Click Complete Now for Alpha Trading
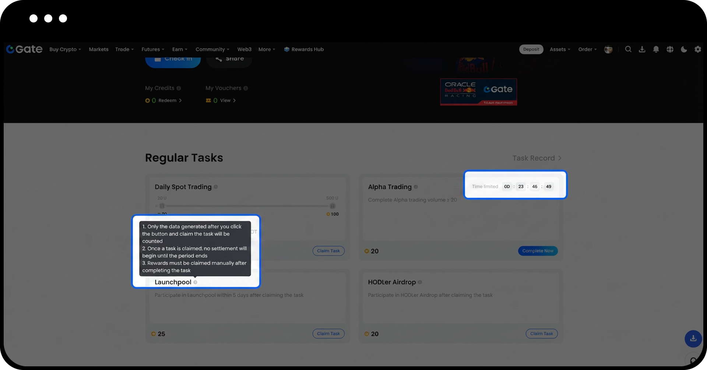Viewport: 707px width, 370px height. pos(538,251)
